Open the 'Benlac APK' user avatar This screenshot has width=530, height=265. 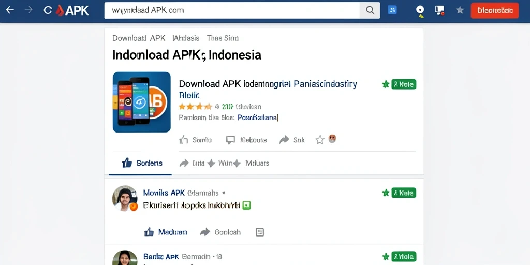pos(125,258)
